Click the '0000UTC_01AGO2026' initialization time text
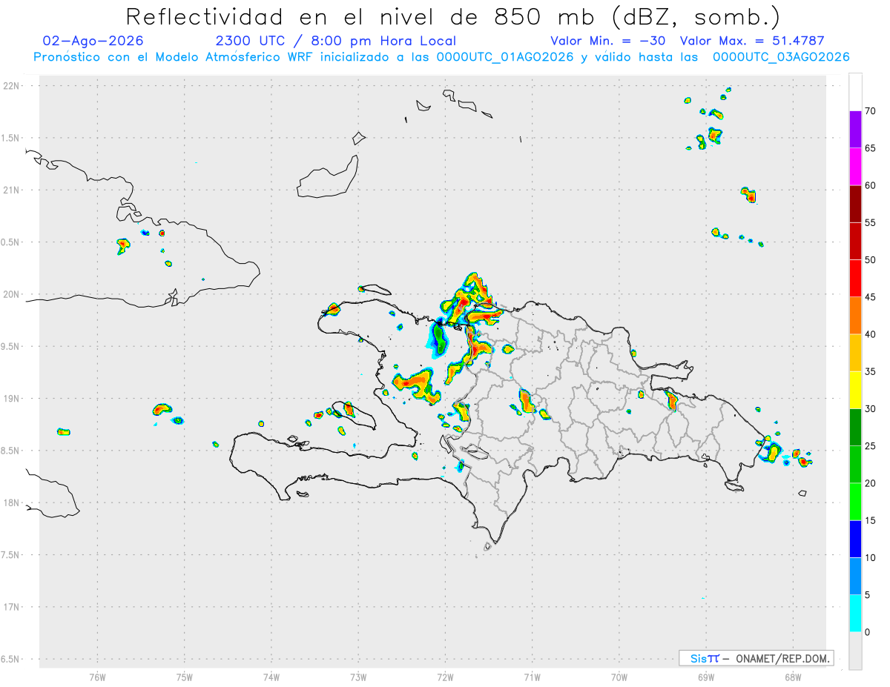The width and height of the screenshot is (890, 687). point(505,57)
